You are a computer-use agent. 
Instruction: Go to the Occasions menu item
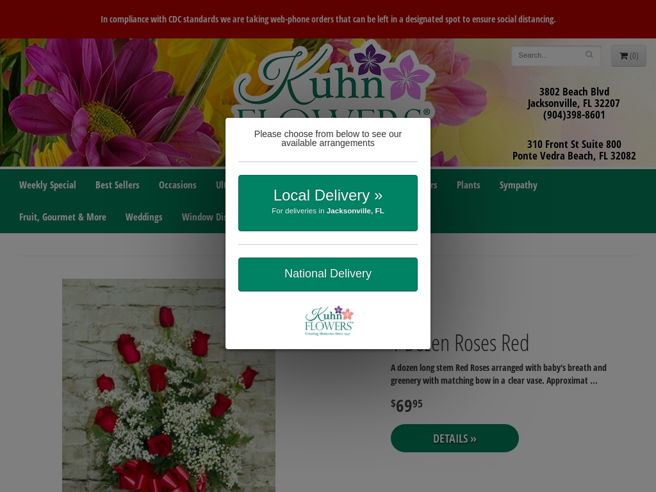[x=177, y=185]
